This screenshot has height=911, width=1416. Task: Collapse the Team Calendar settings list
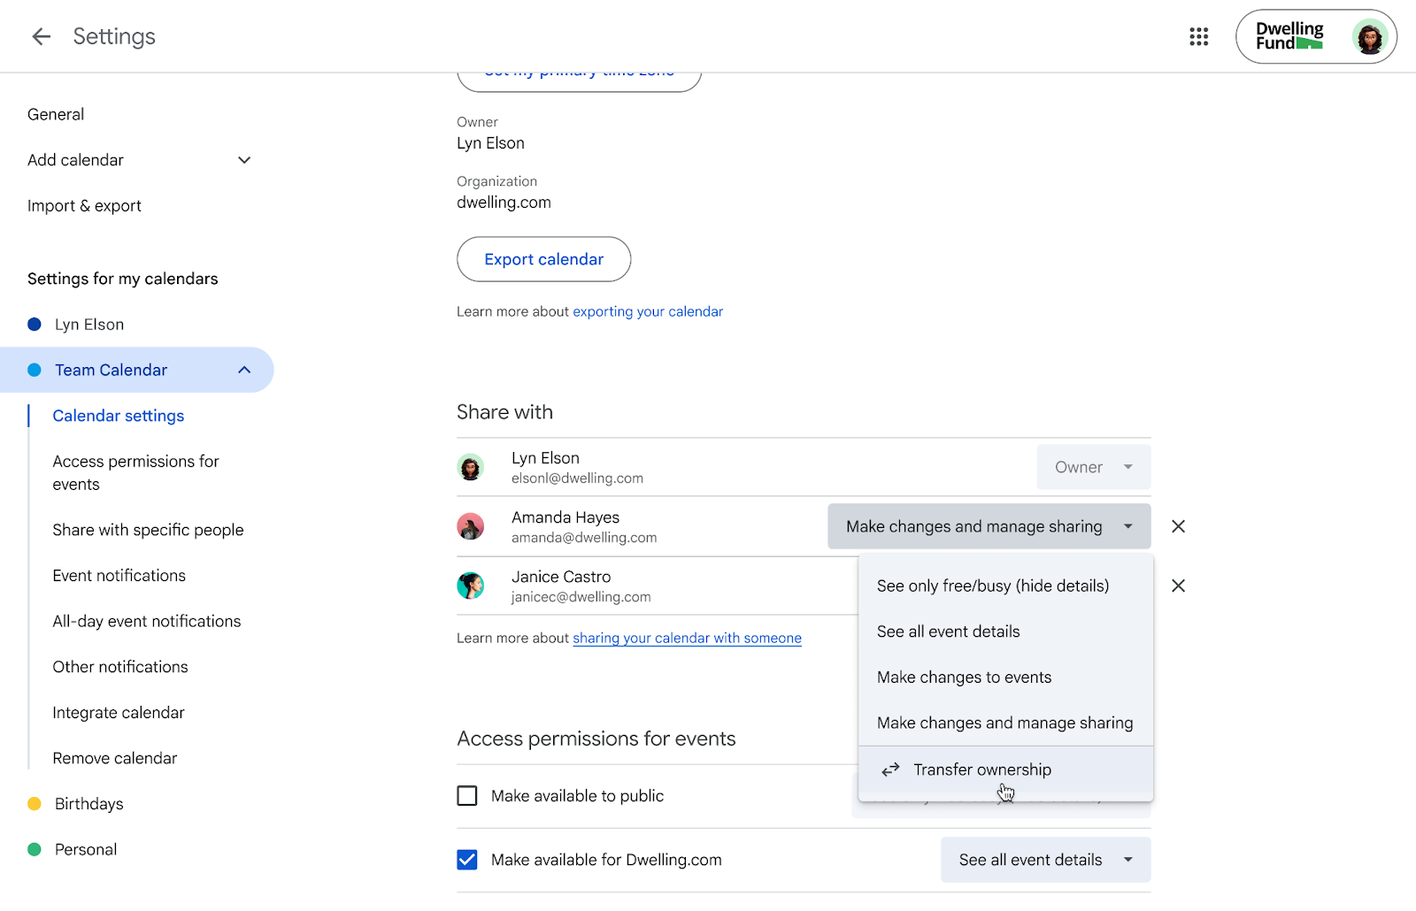pos(244,370)
